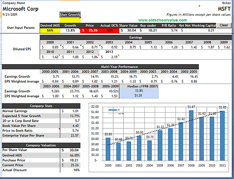Select Desired MOS value 66%
The image size is (234, 179).
coord(50,31)
